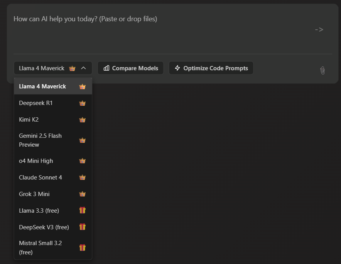Choose Claude Sonnet 4 model
This screenshot has width=341, height=264.
[x=53, y=178]
